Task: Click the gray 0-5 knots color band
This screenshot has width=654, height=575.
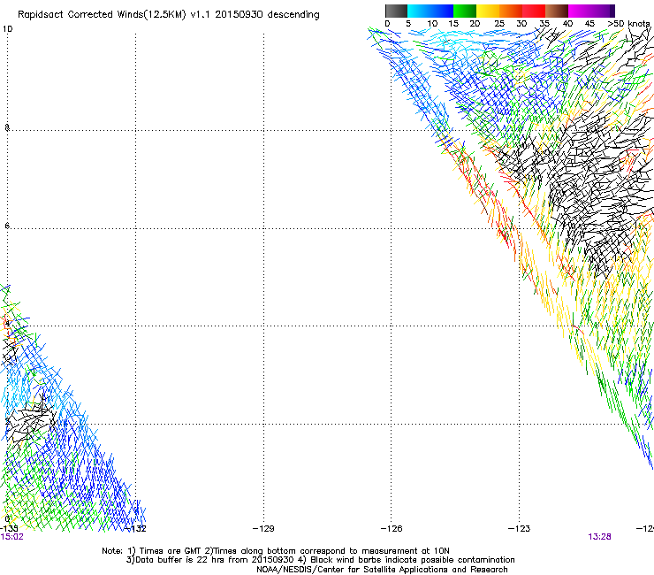Action: click(396, 11)
